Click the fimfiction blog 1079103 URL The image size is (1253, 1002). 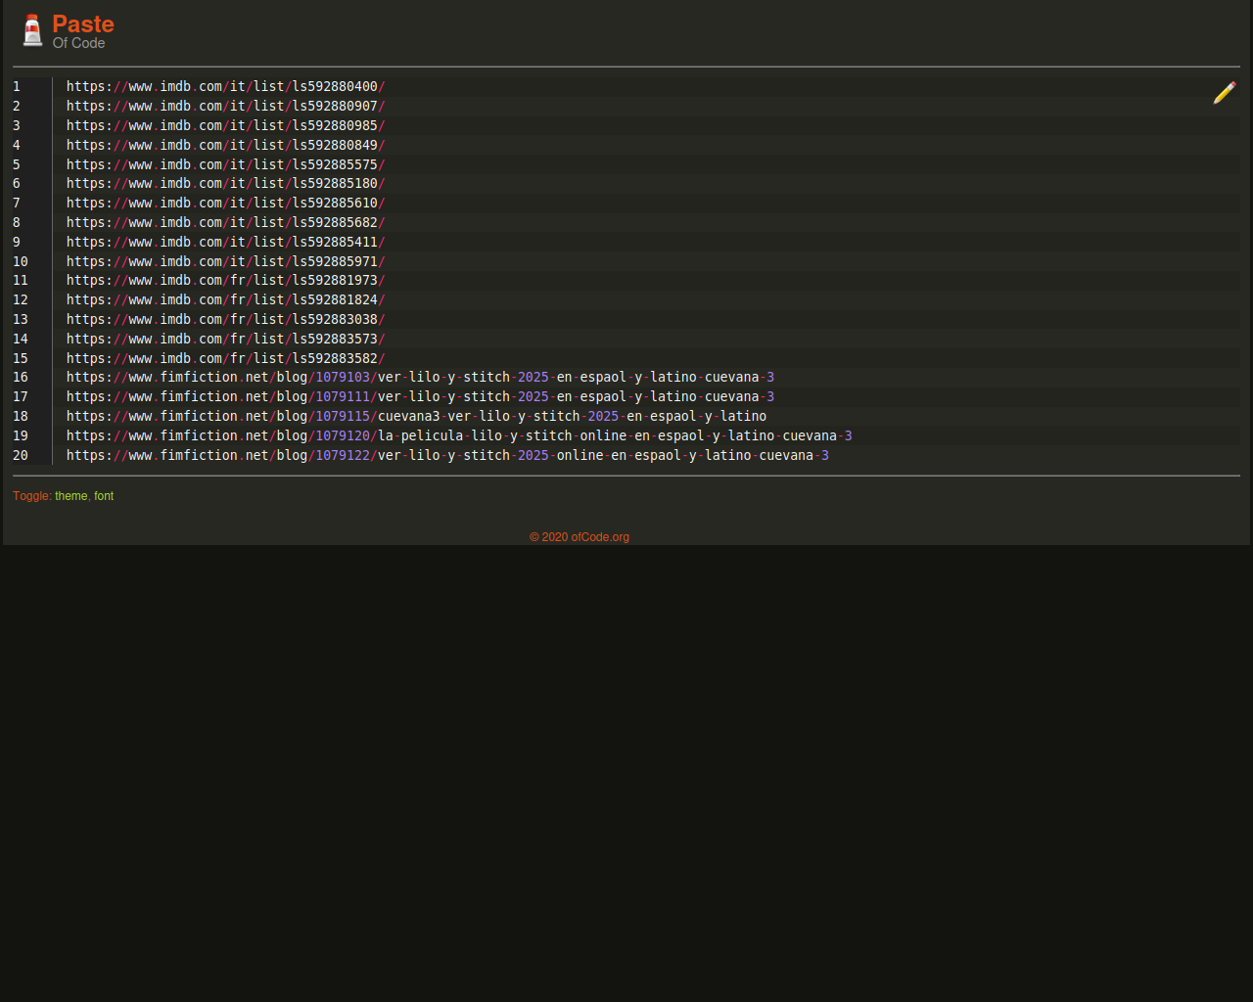421,378
